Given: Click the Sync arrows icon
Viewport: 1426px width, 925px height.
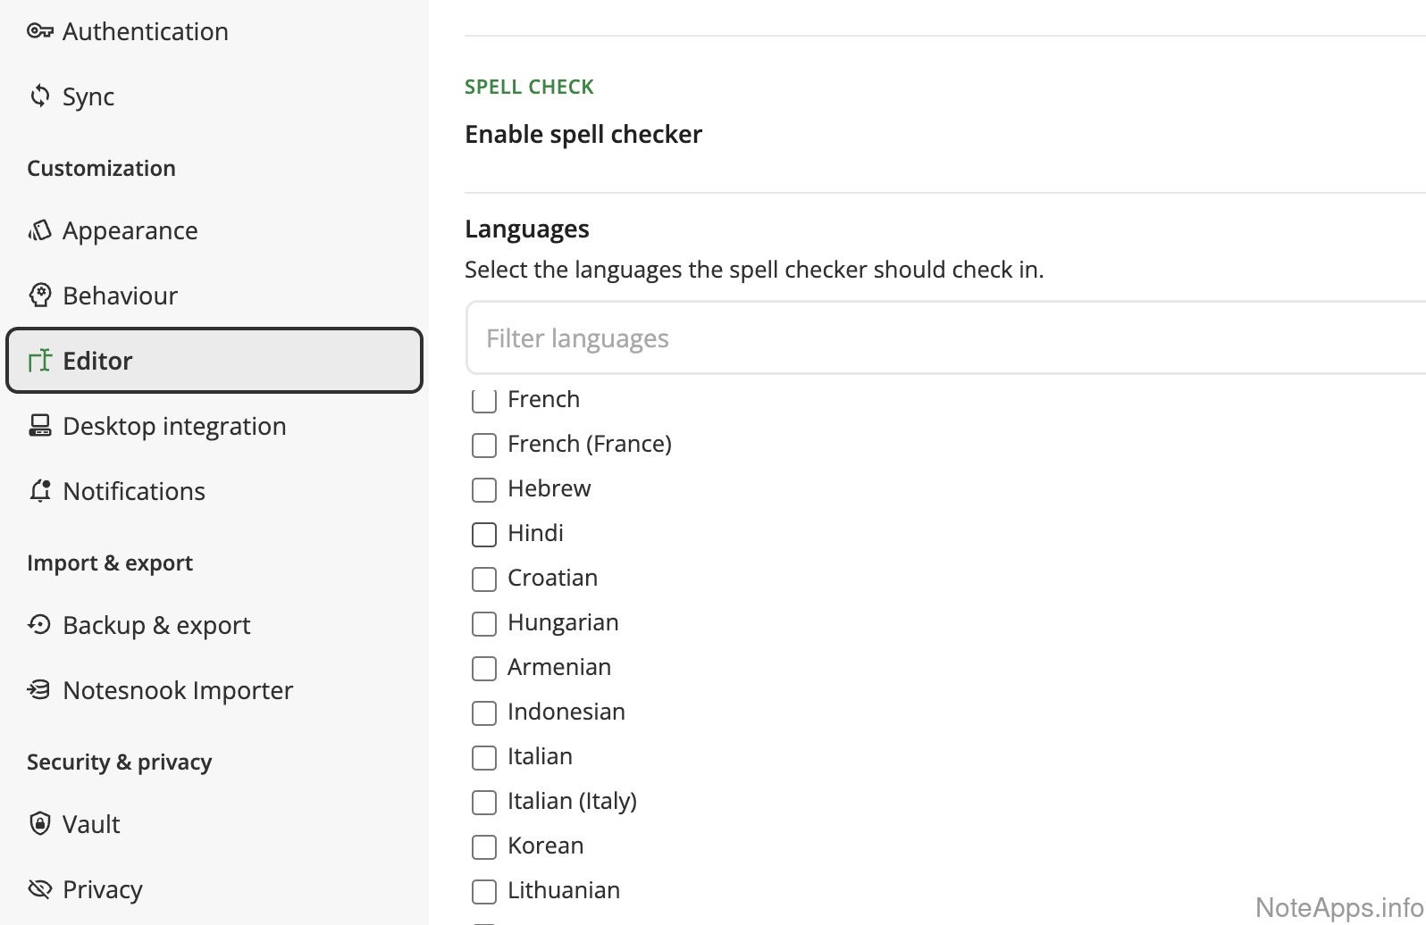Looking at the screenshot, I should pos(39,96).
